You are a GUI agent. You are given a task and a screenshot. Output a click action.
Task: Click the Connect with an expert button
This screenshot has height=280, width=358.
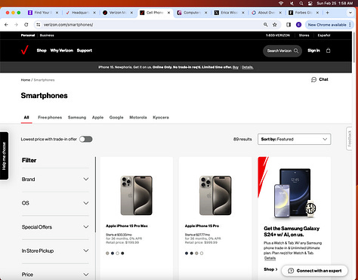coord(315,271)
